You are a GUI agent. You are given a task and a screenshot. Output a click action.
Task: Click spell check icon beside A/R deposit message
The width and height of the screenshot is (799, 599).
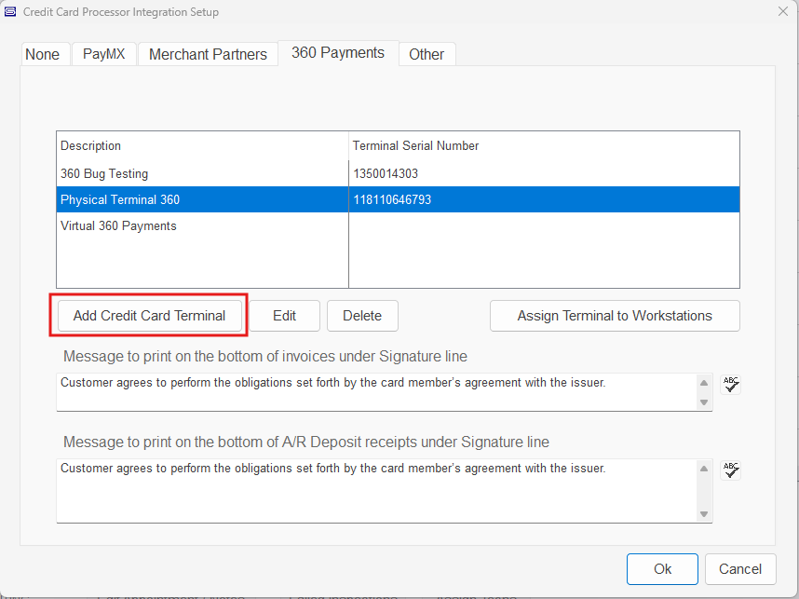click(732, 470)
